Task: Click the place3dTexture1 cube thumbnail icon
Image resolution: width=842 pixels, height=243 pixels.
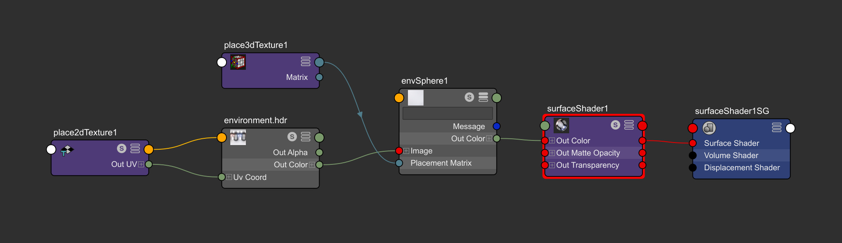Action: pyautogui.click(x=238, y=62)
